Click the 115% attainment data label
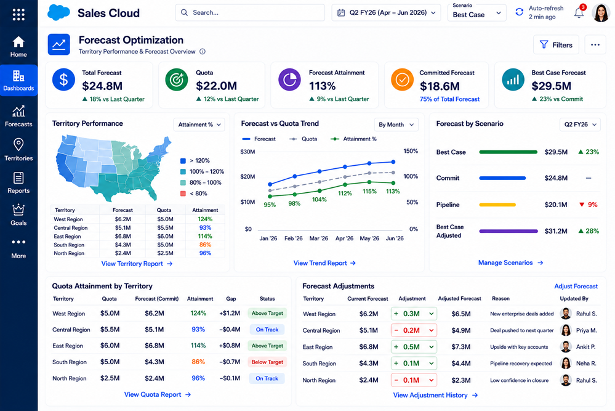This screenshot has width=615, height=411. coord(369,192)
